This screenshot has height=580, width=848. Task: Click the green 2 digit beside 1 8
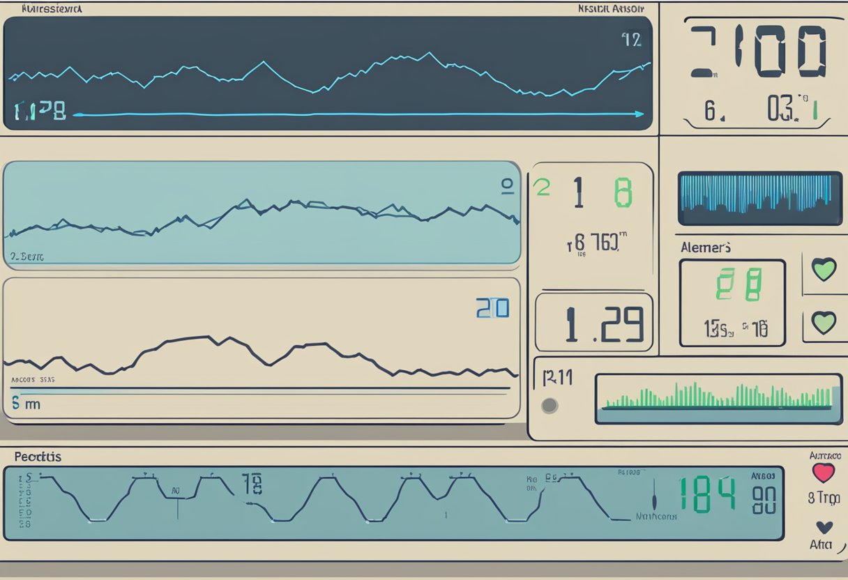point(541,187)
